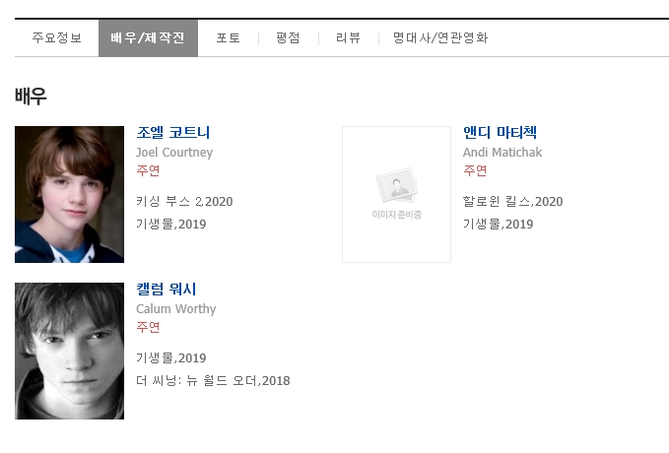The image size is (669, 453).
Task: Click the 이미지 준비중 placeholder image
Action: pyautogui.click(x=396, y=194)
